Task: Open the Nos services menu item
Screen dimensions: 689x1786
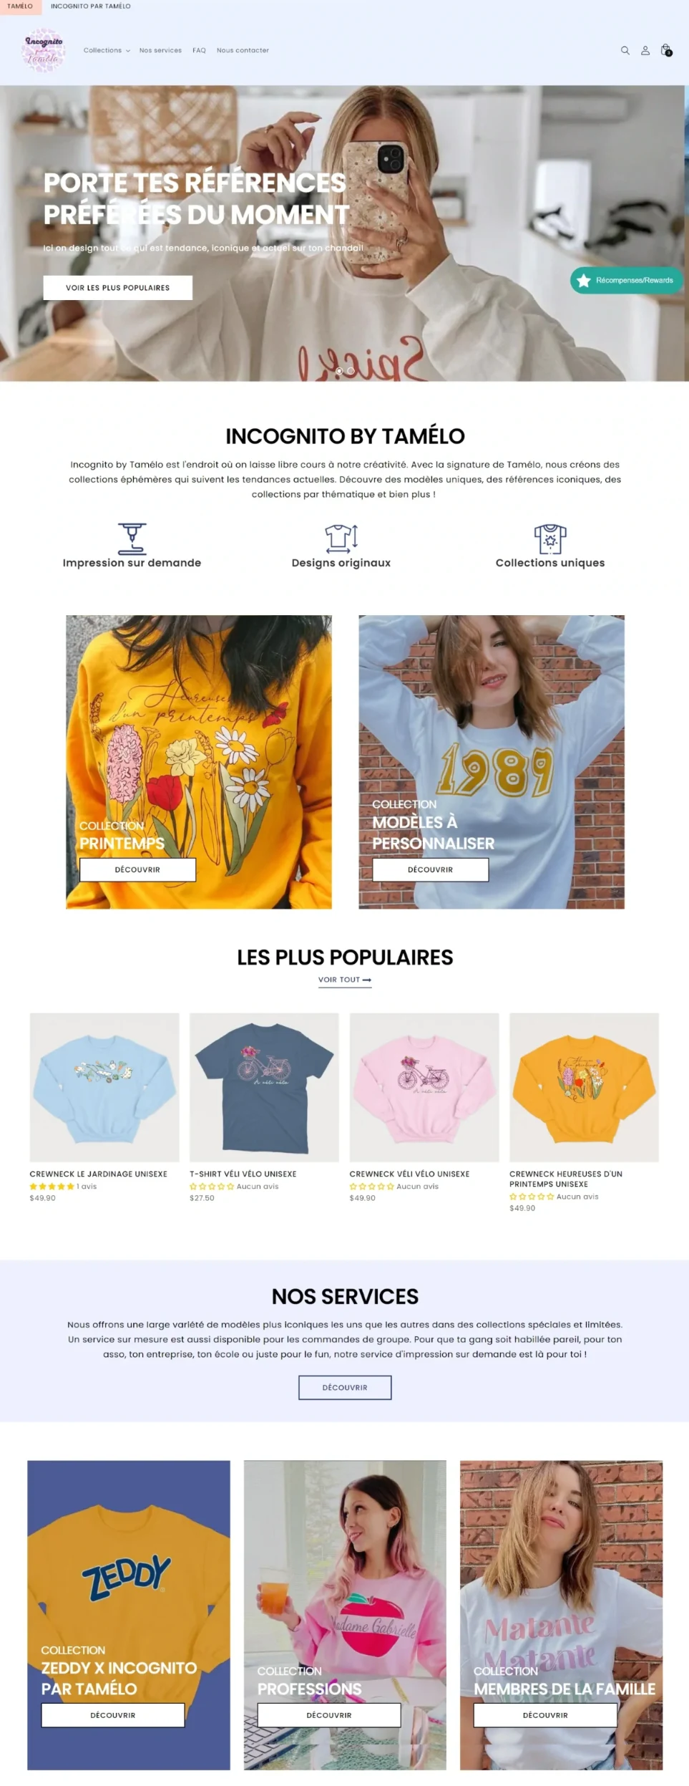Action: (x=160, y=50)
